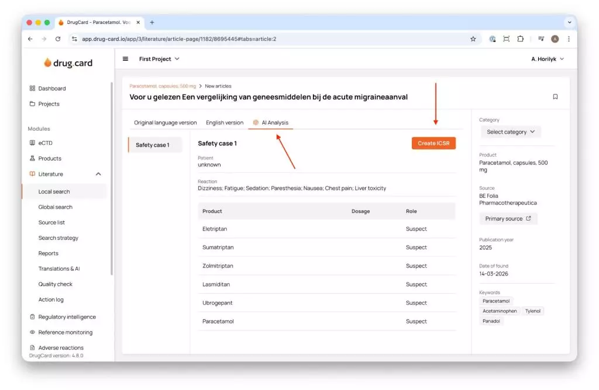Click the media control icon in toolbar
Image resolution: width=599 pixels, height=390 pixels.
[x=541, y=39]
